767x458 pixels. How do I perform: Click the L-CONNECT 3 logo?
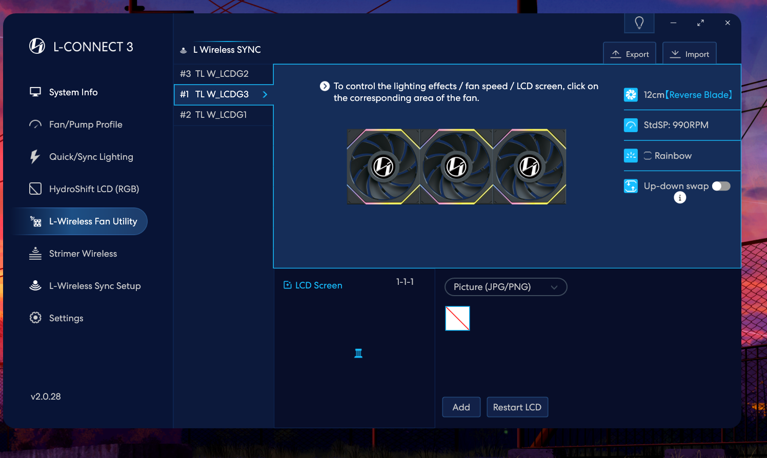point(37,47)
